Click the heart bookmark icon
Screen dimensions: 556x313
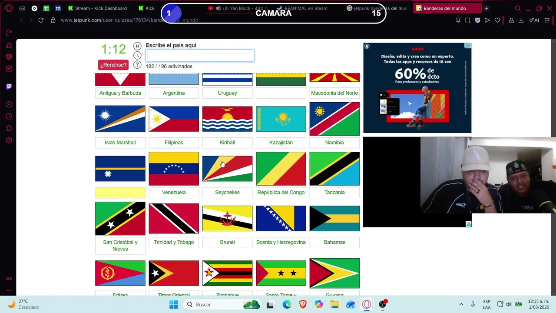pos(497,20)
